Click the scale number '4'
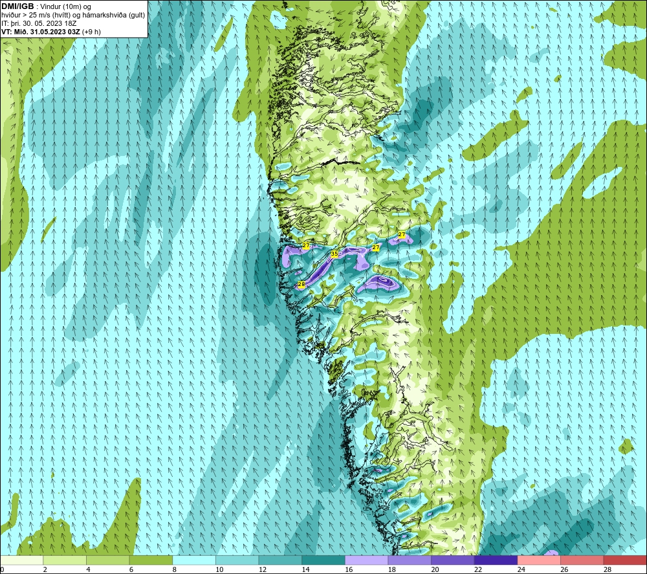This screenshot has height=574, width=647. tap(88, 569)
